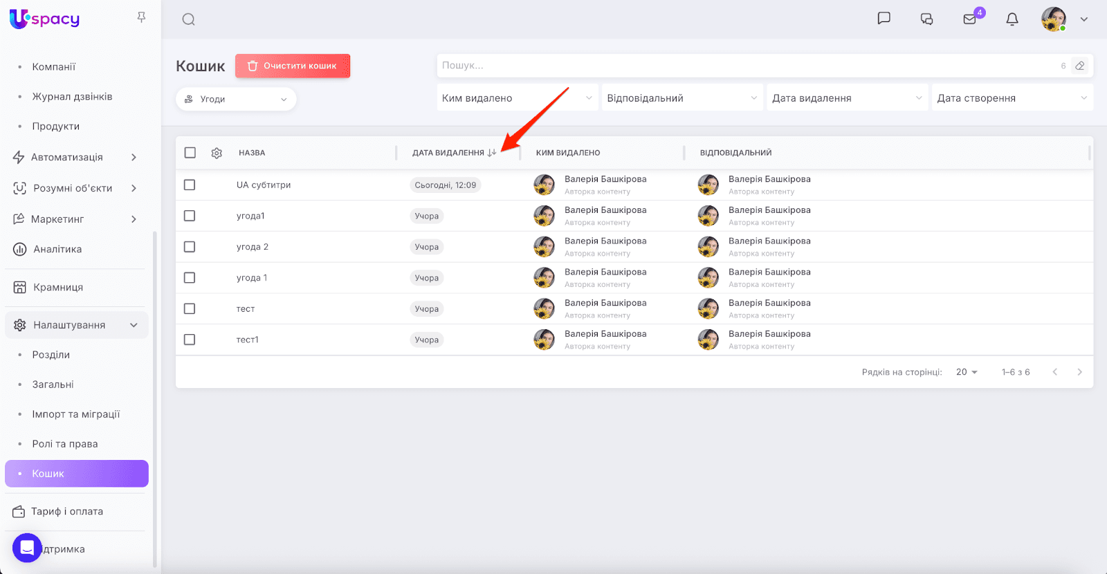This screenshot has width=1107, height=574.
Task: Open the chat message icon
Action: point(884,19)
